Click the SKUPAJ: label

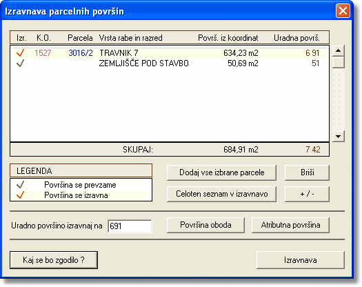(x=138, y=150)
